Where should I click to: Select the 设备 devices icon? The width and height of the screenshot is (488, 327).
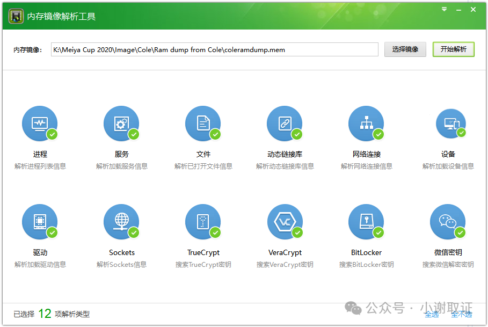coord(451,123)
